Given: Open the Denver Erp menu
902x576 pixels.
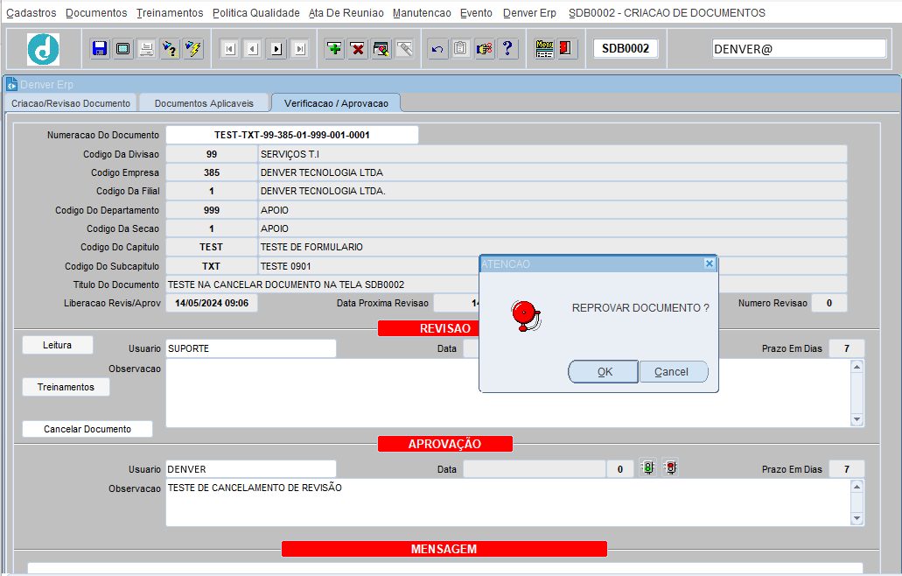Looking at the screenshot, I should (x=530, y=12).
